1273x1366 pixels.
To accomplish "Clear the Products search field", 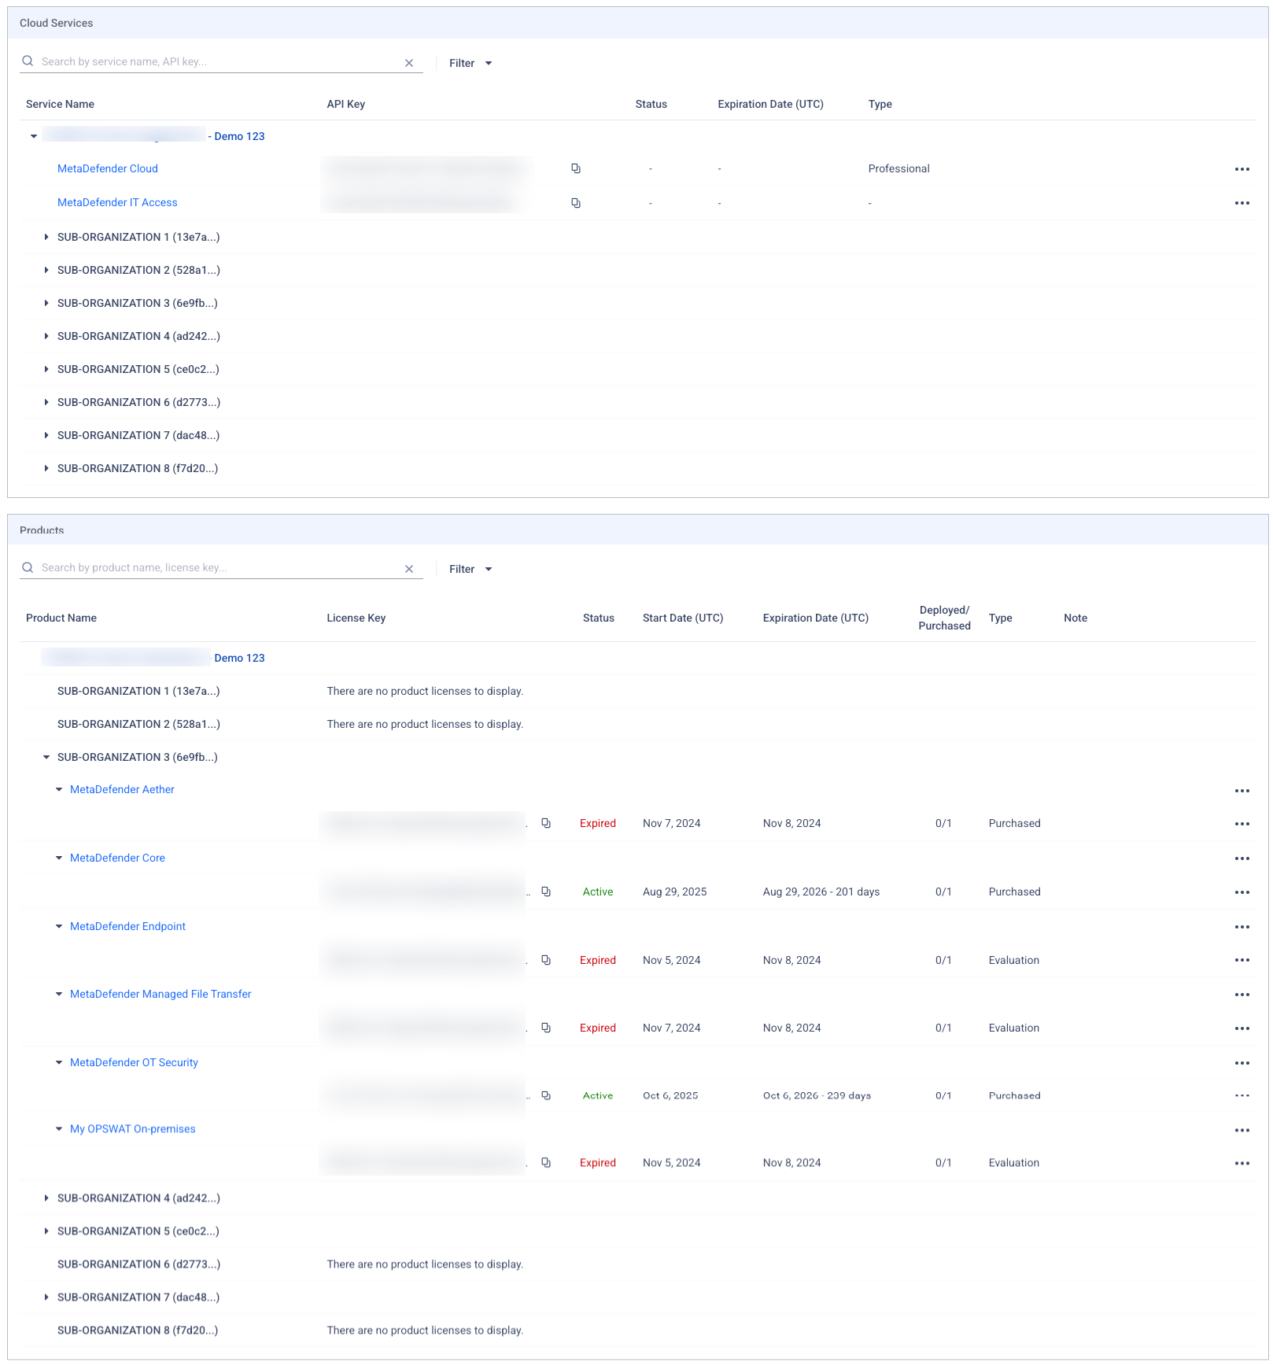I will click(x=409, y=569).
